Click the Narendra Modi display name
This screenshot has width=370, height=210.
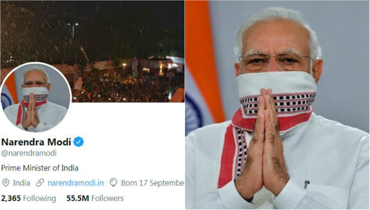[36, 142]
